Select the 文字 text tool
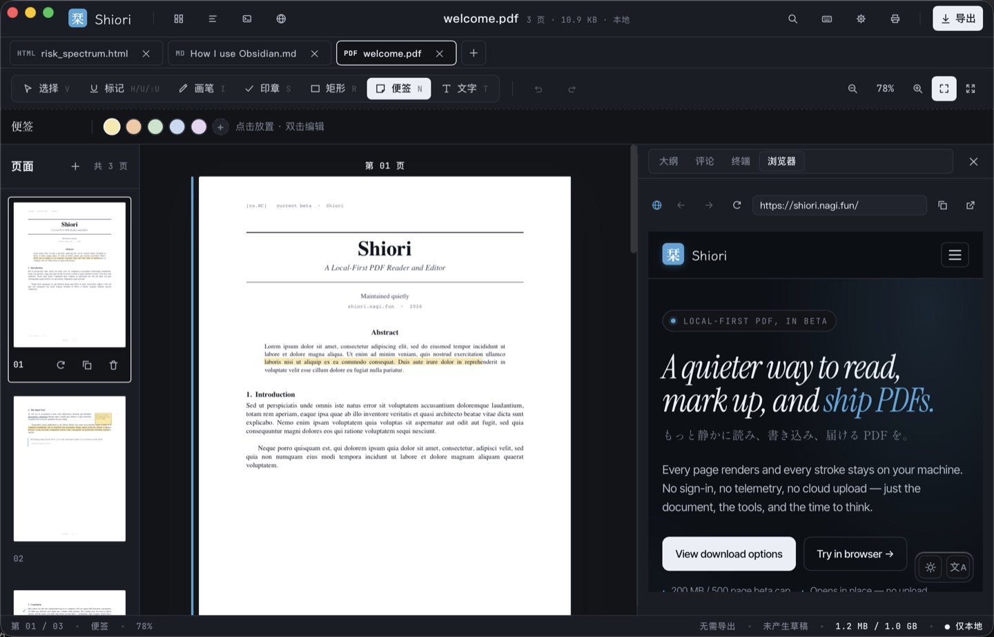The image size is (994, 637). (466, 88)
